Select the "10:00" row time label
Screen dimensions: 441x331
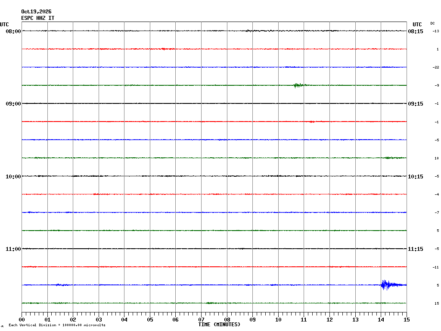click(13, 177)
